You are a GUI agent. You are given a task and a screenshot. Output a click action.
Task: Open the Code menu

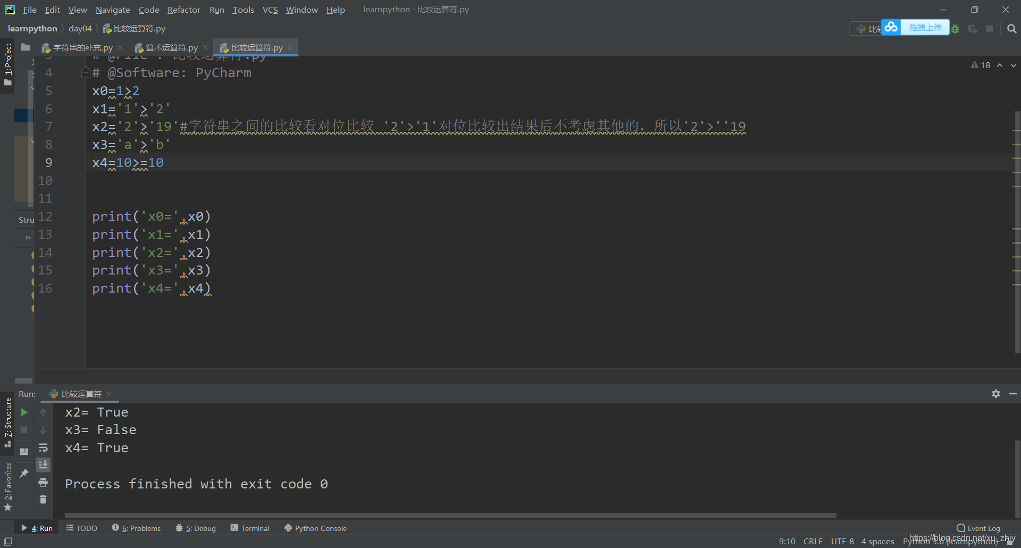(x=149, y=10)
